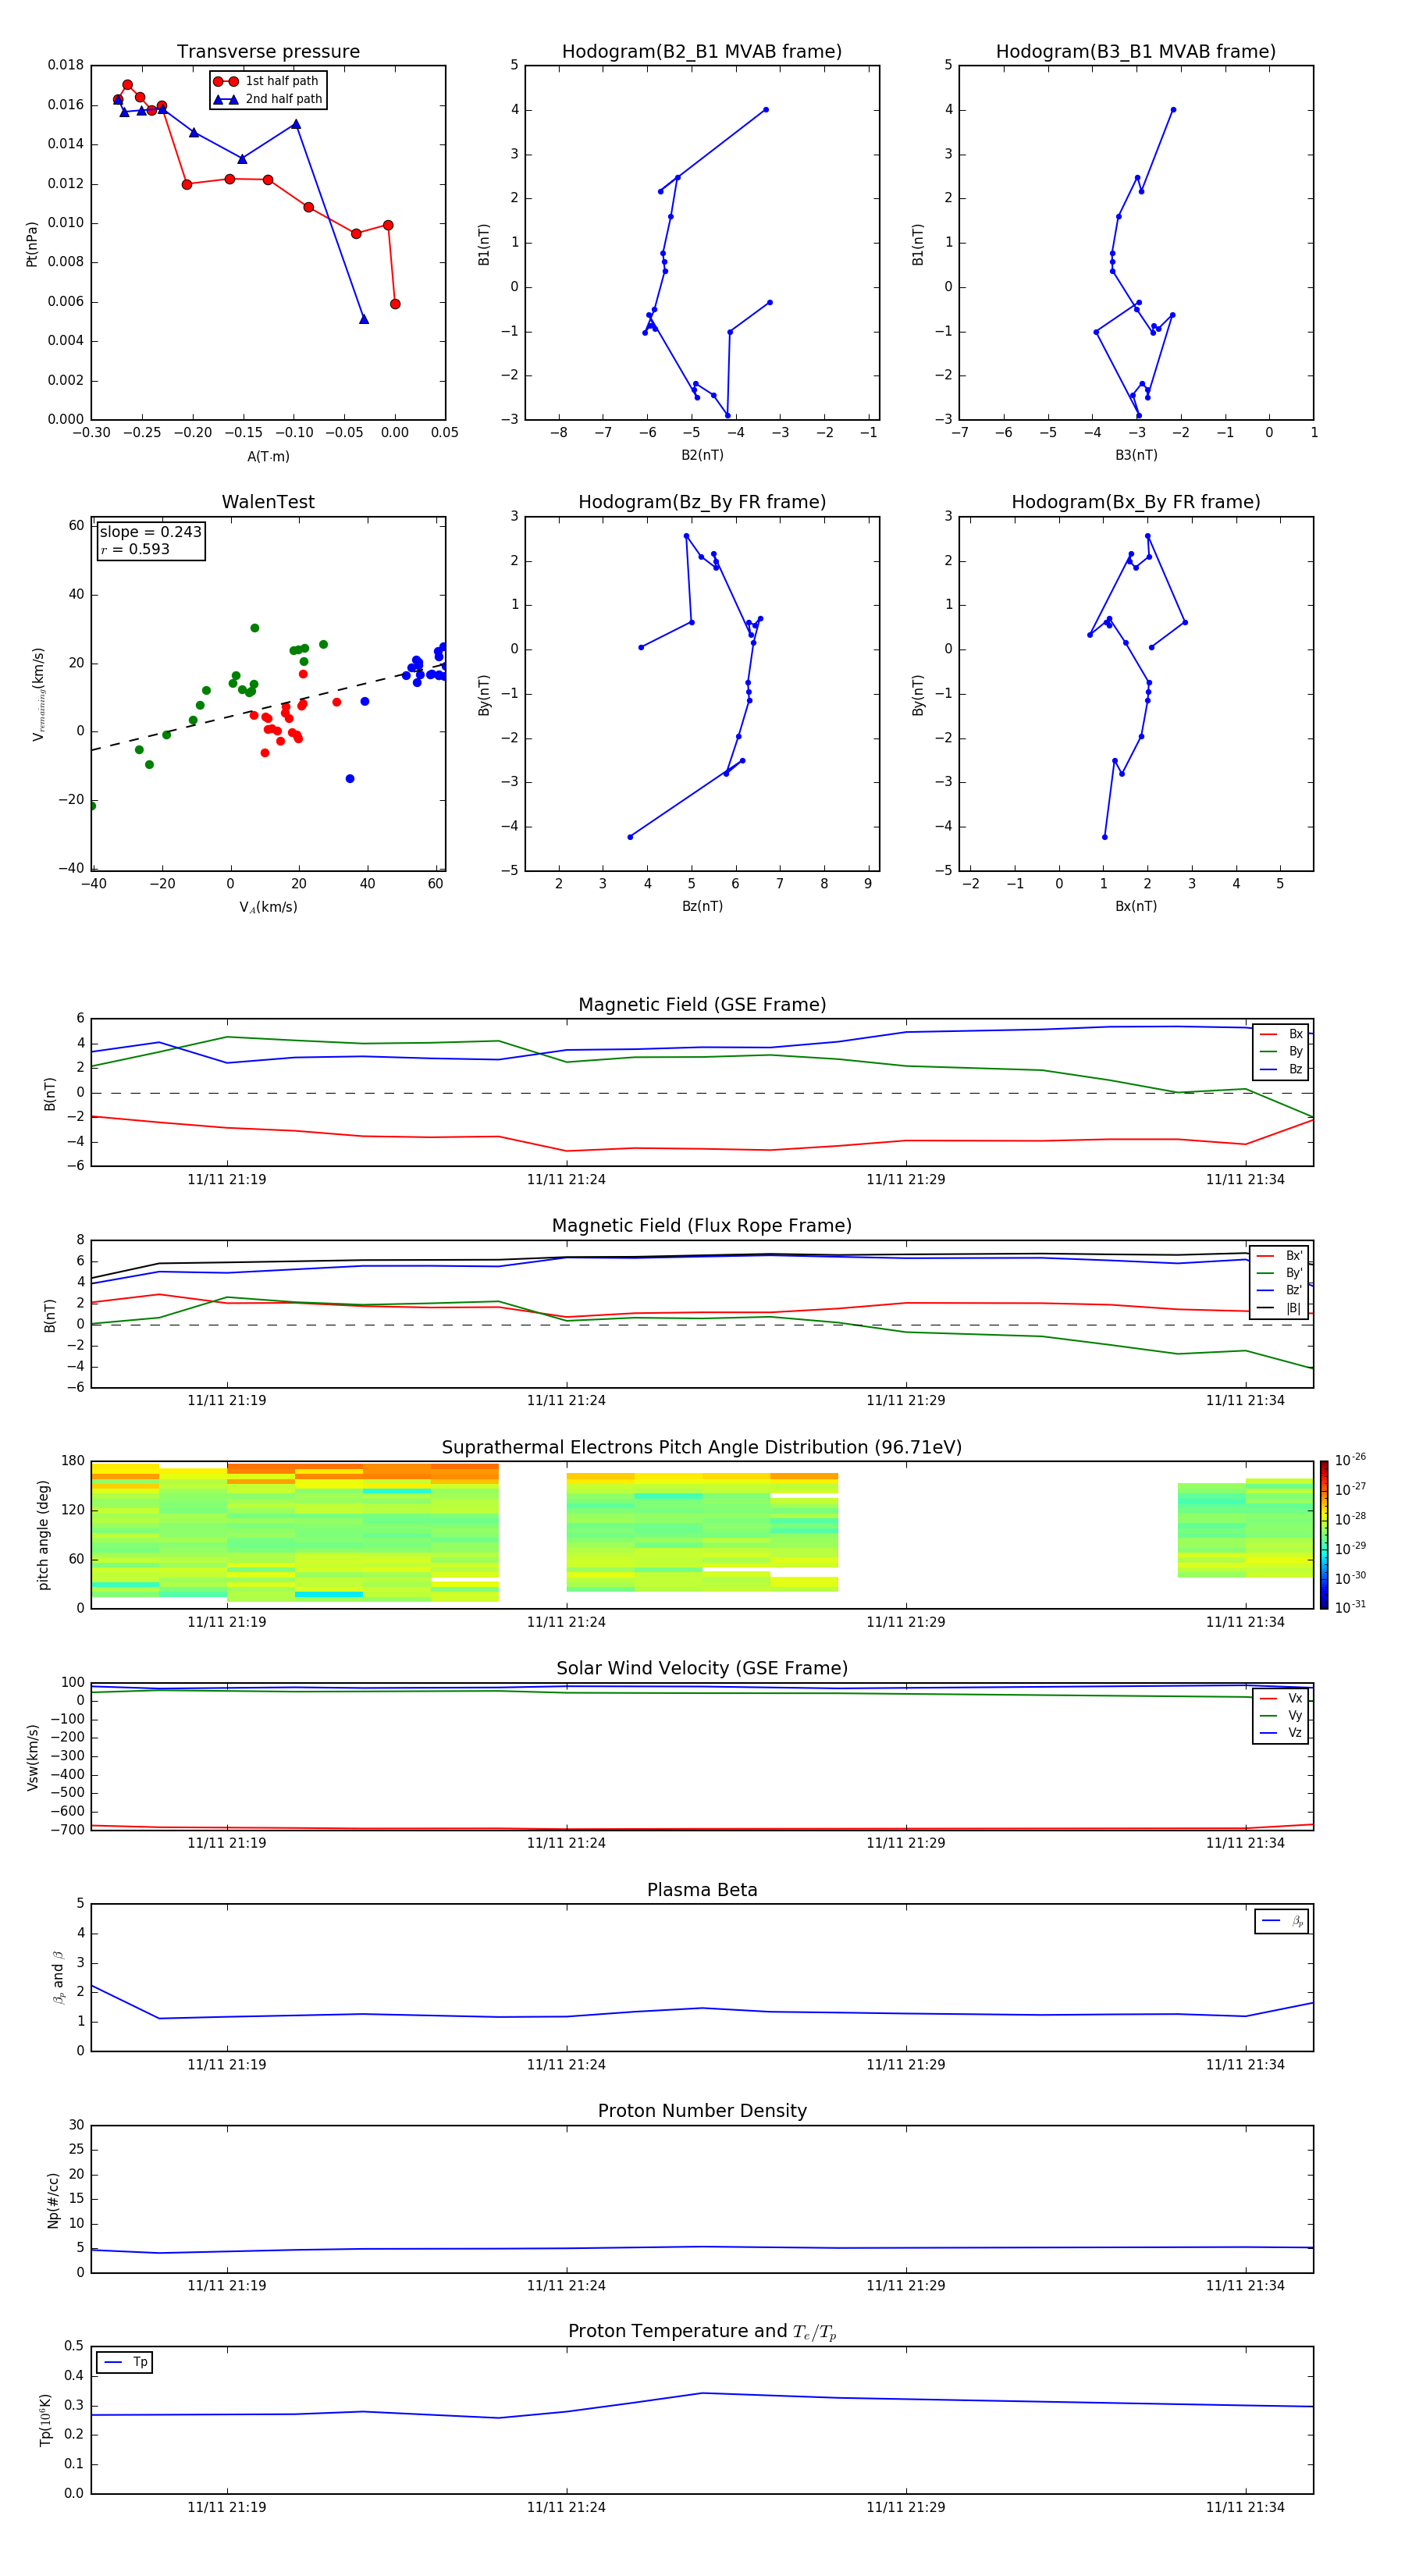Click the Magnetic Field (GSE Frame) title
Viewport: 1405px width, 2576px height.
pos(702,1005)
